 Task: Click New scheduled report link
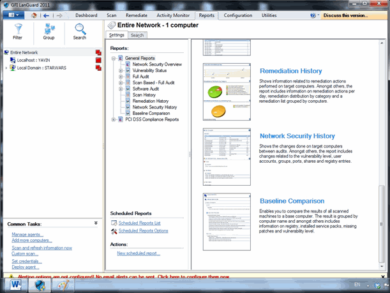[139, 253]
